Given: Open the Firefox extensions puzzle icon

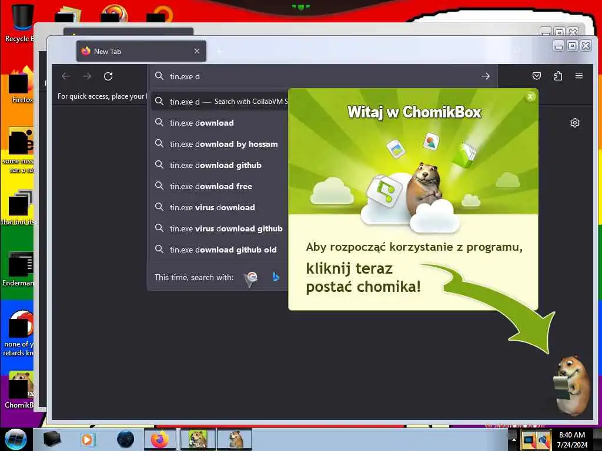Looking at the screenshot, I should click(558, 76).
